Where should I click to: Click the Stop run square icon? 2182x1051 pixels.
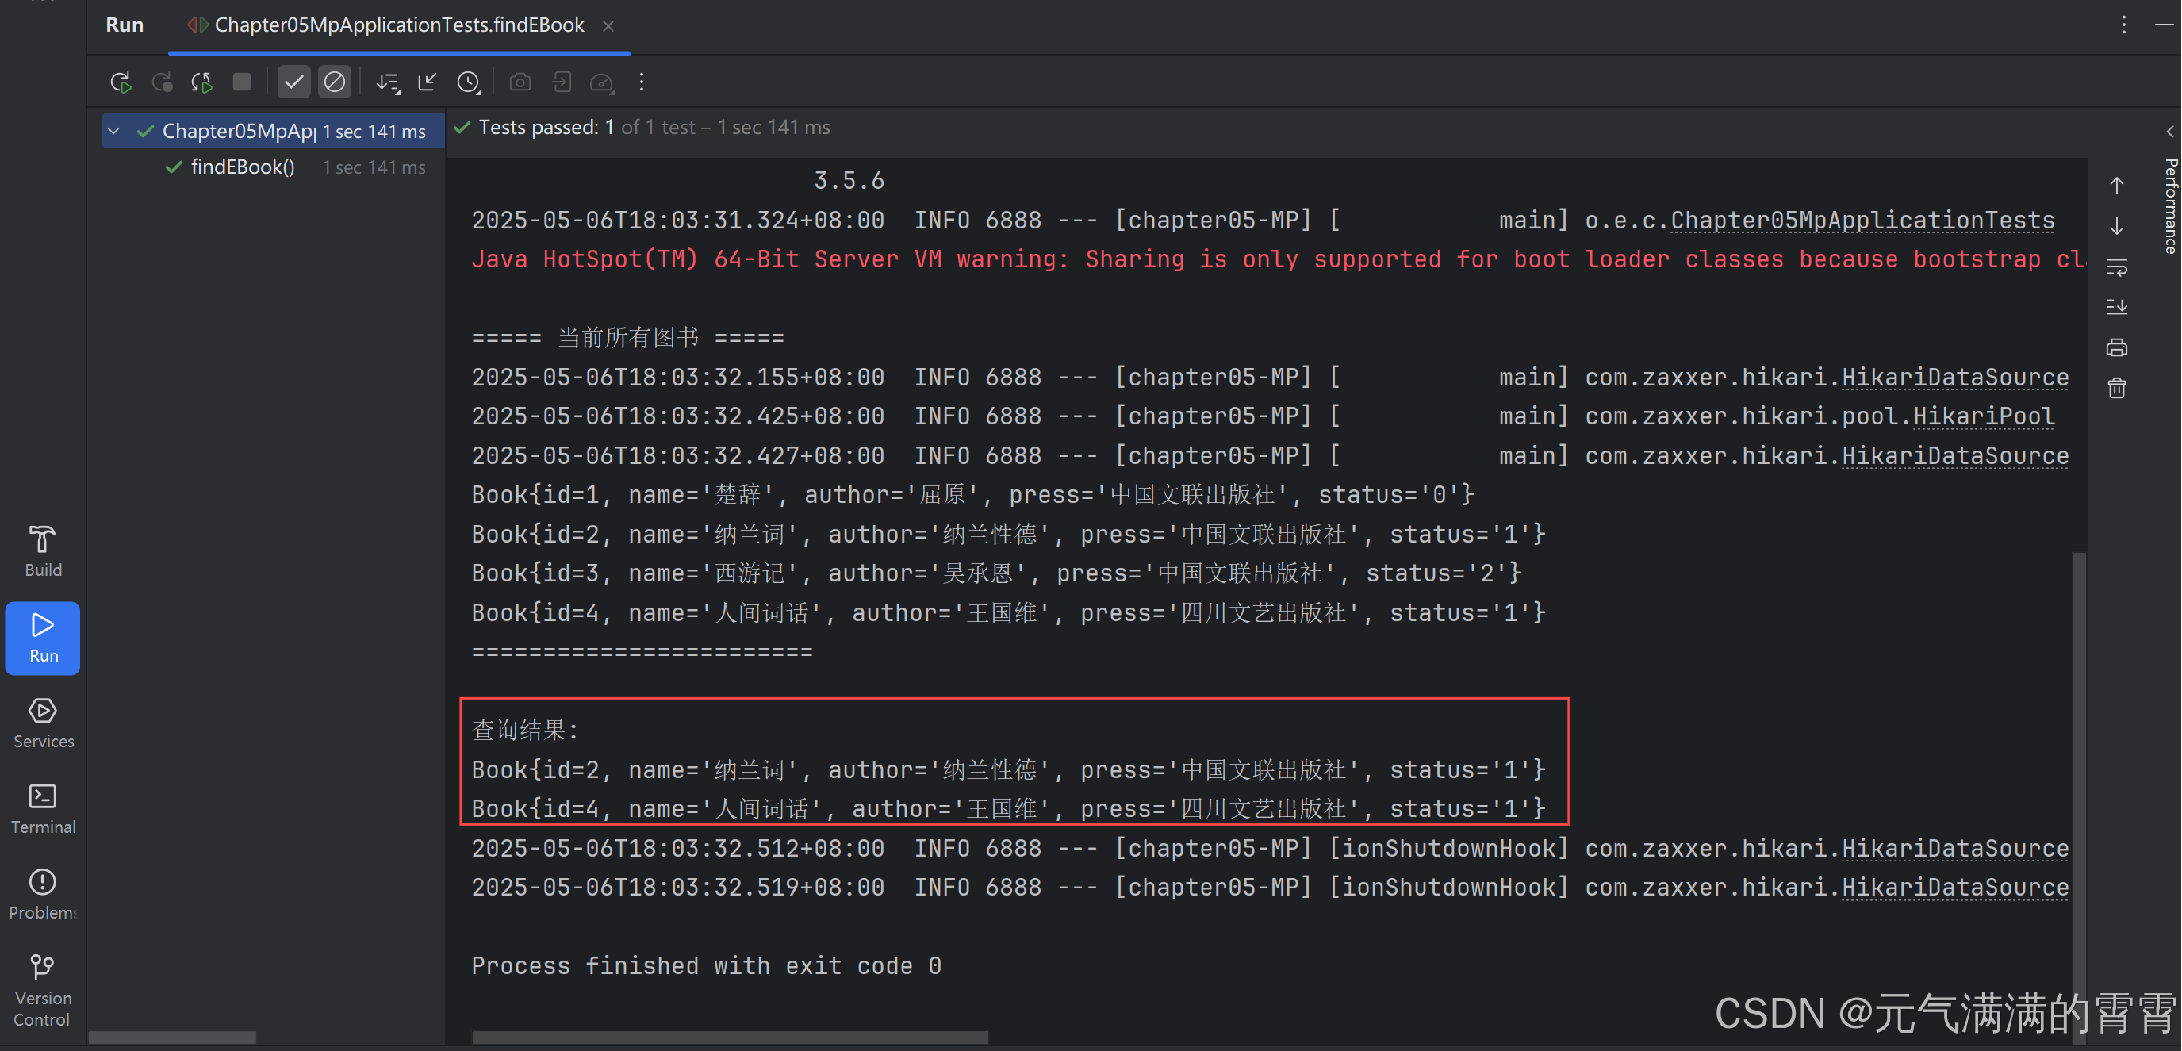pyautogui.click(x=241, y=82)
